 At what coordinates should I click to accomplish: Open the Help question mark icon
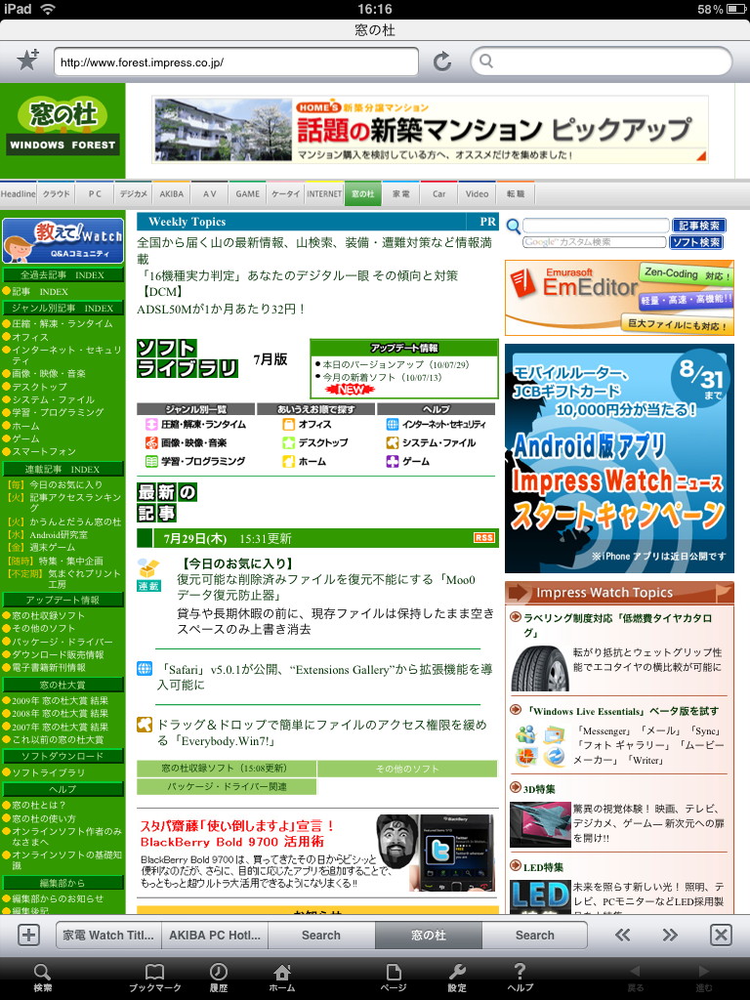(520, 977)
